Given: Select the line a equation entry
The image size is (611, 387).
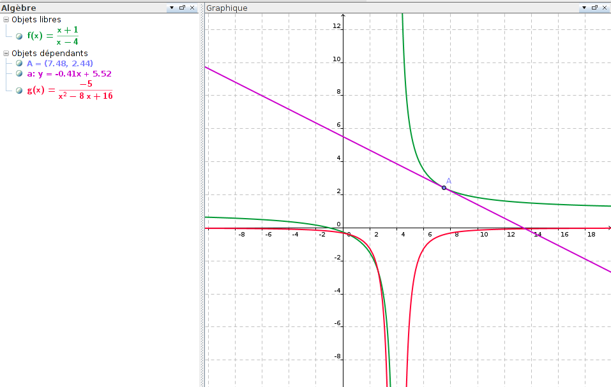Looking at the screenshot, I should pyautogui.click(x=69, y=73).
